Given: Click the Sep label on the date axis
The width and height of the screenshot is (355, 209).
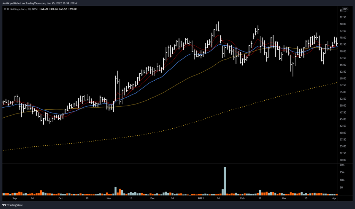Looking at the screenshot, I should tap(14, 199).
